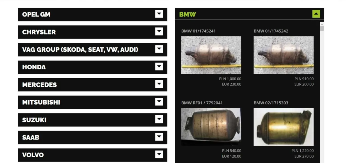Click the SAAB down arrow icon
Image resolution: width=346 pixels, height=163 pixels.
point(159,137)
